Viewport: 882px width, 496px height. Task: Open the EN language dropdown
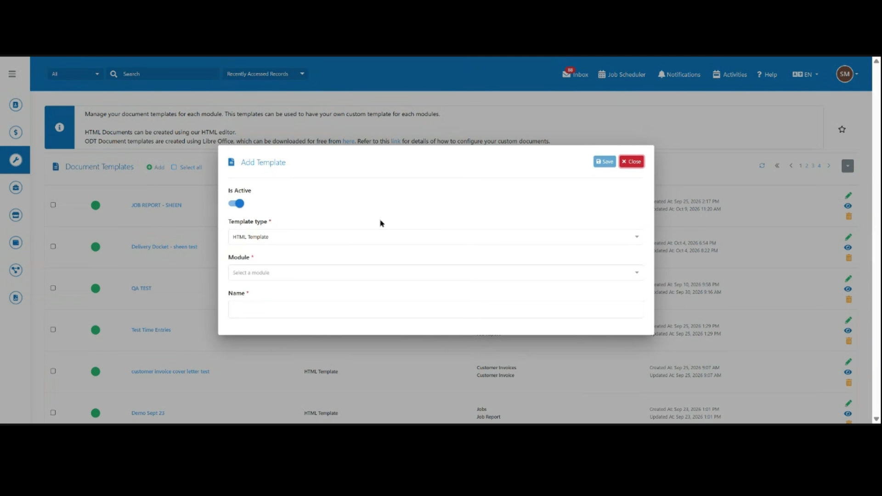pyautogui.click(x=805, y=74)
